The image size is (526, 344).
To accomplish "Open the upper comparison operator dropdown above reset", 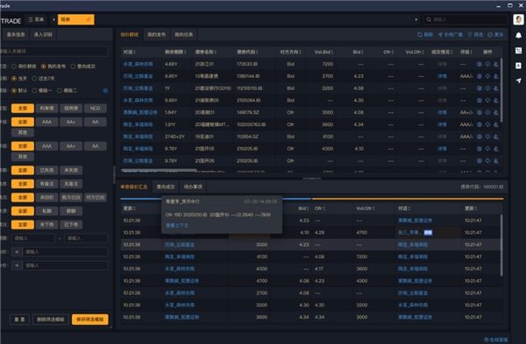I will 17,252.
